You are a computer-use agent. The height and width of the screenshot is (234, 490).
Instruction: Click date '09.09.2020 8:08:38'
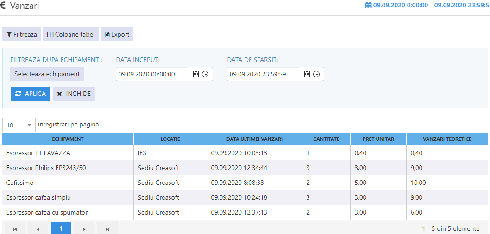point(254,183)
